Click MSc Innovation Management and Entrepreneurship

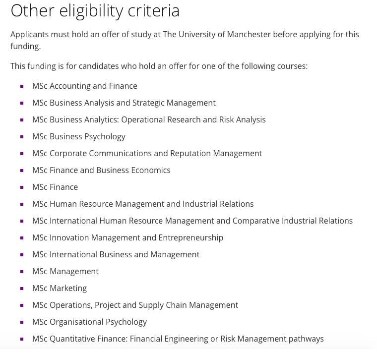(127, 237)
